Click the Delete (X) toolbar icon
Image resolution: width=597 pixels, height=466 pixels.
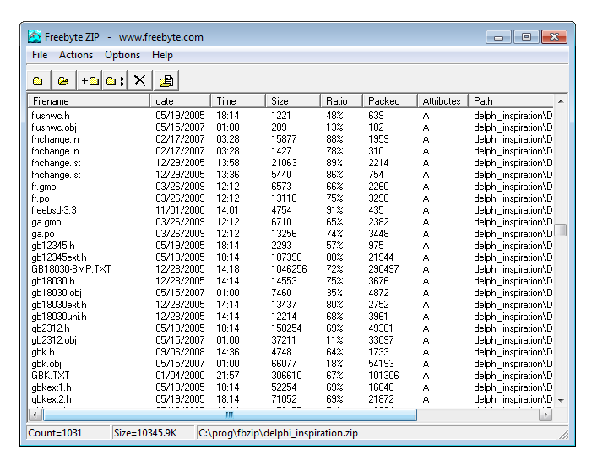point(140,81)
